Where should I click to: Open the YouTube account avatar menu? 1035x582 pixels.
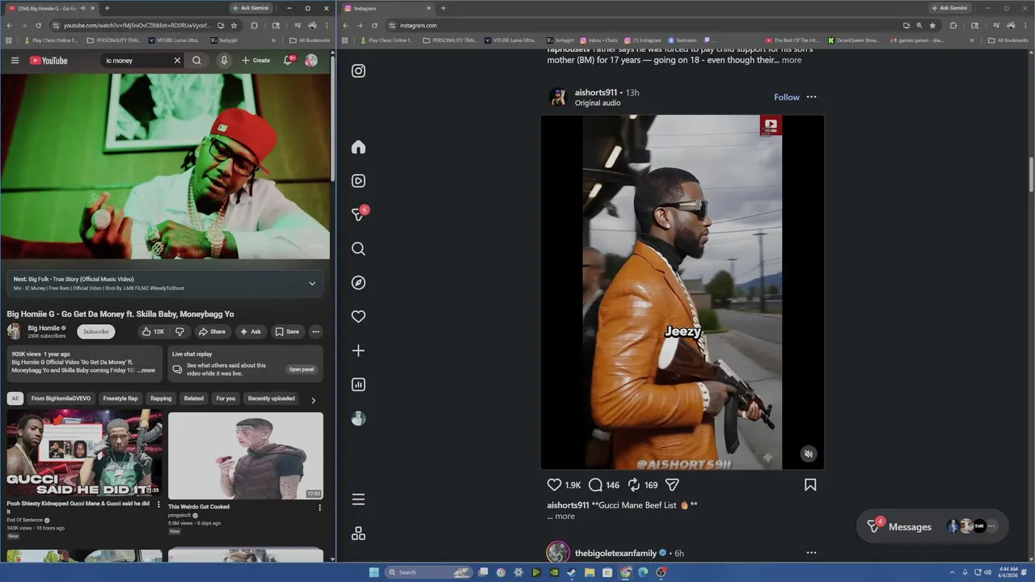[311, 61]
